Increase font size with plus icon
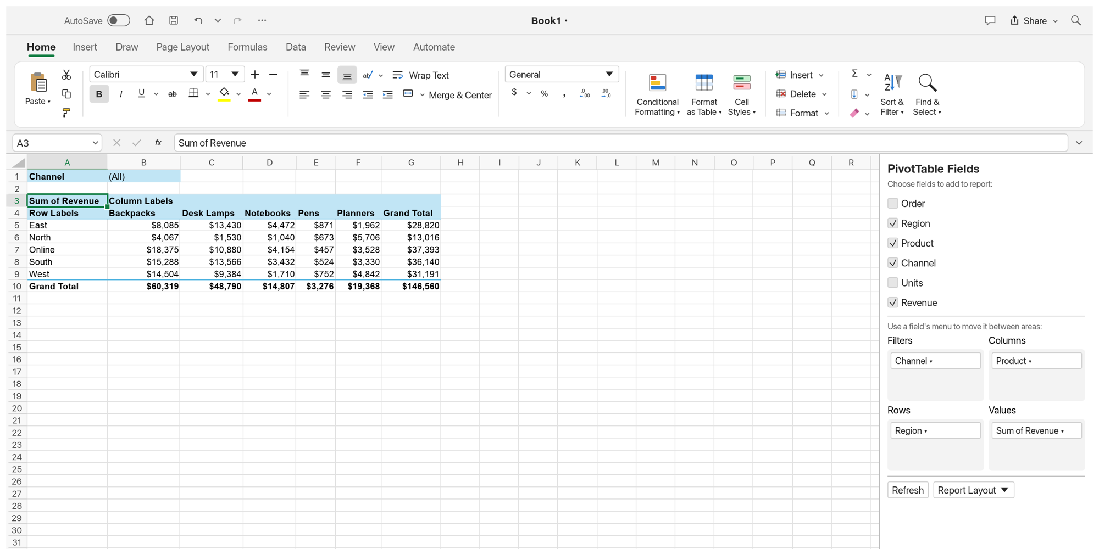This screenshot has height=549, width=1099. (255, 75)
